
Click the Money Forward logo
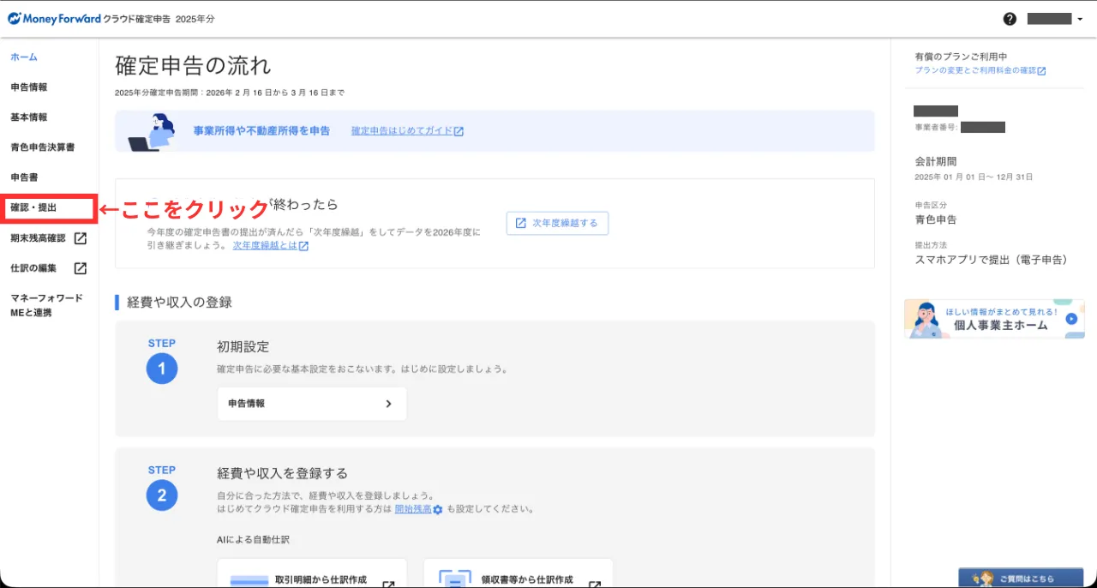[x=54, y=19]
